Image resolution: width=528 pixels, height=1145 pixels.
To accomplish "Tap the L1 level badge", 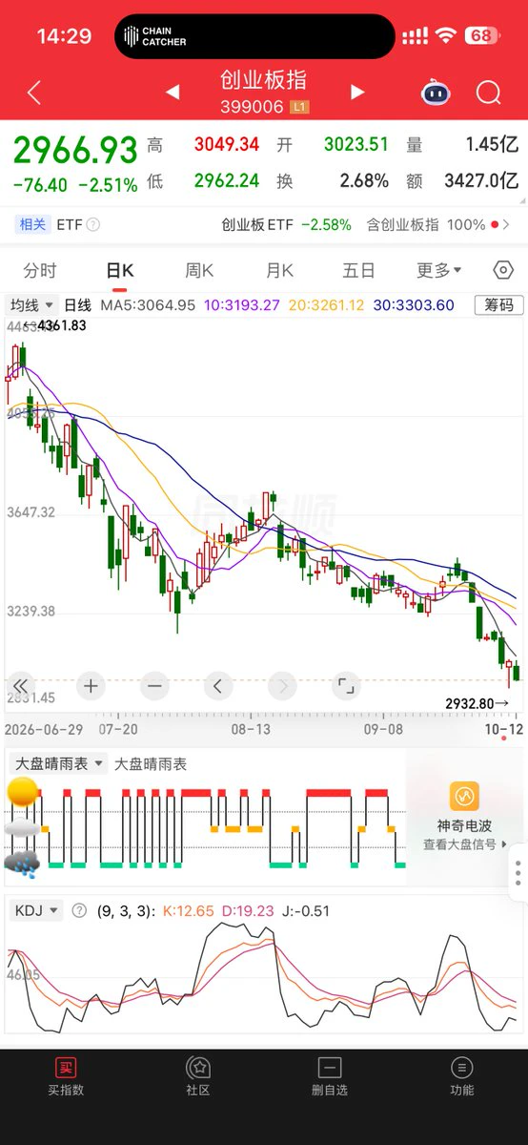I will (x=299, y=107).
